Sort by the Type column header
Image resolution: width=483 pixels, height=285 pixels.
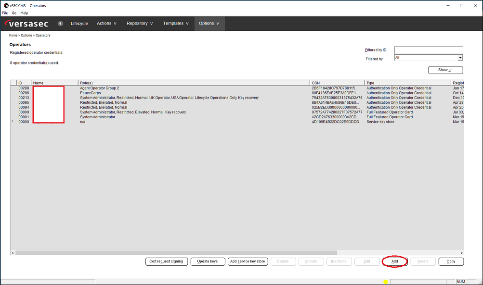[408, 83]
